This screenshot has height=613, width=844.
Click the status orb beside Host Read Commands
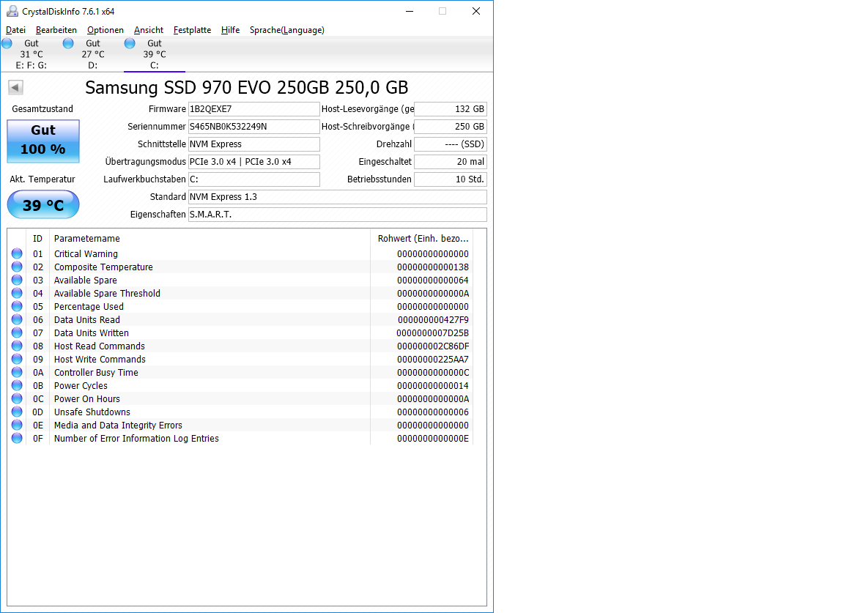18,346
